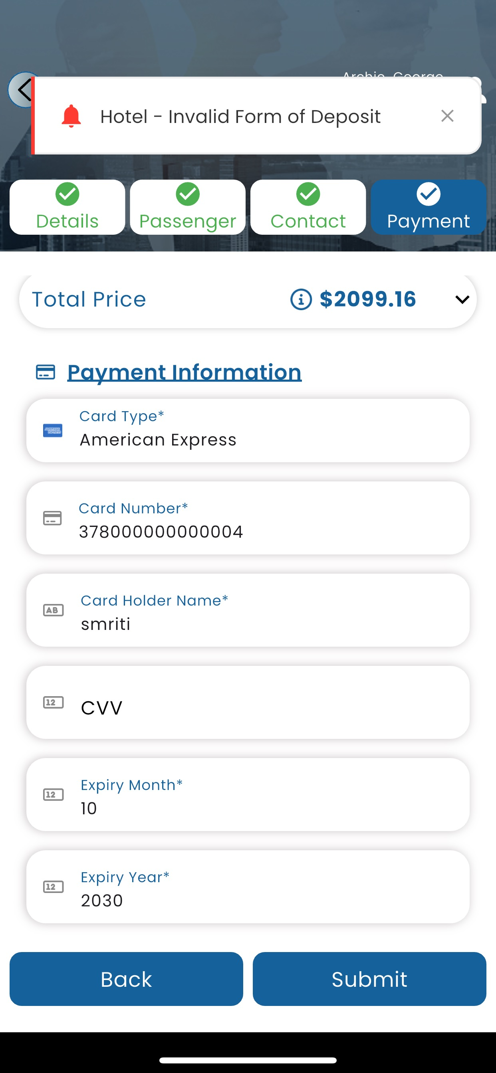Open the Card Type dropdown
496x1073 pixels.
tap(267, 431)
